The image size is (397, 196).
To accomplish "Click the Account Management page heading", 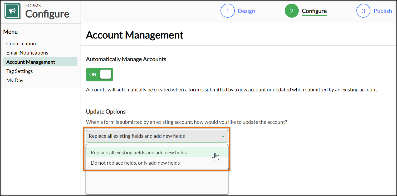I will 135,35.
